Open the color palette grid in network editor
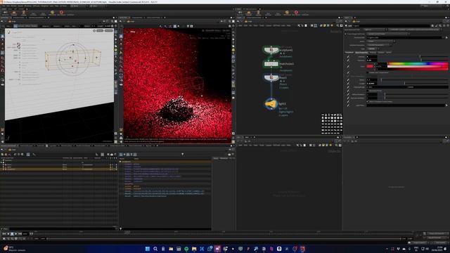 [x=332, y=124]
